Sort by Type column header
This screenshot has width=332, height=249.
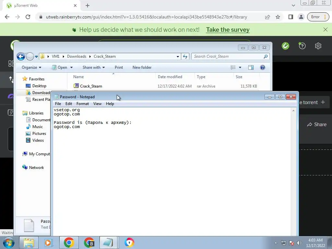point(214,77)
